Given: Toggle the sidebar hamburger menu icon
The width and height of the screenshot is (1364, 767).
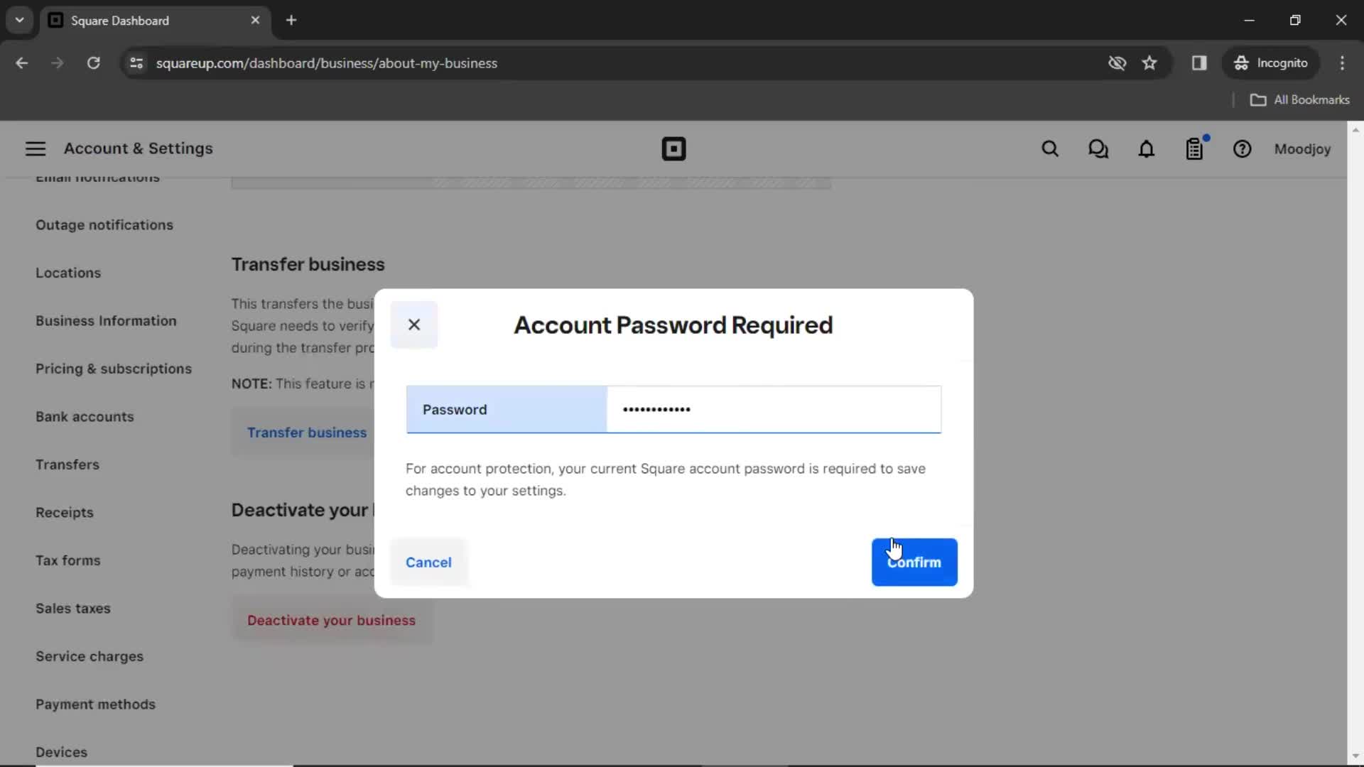Looking at the screenshot, I should pyautogui.click(x=36, y=148).
